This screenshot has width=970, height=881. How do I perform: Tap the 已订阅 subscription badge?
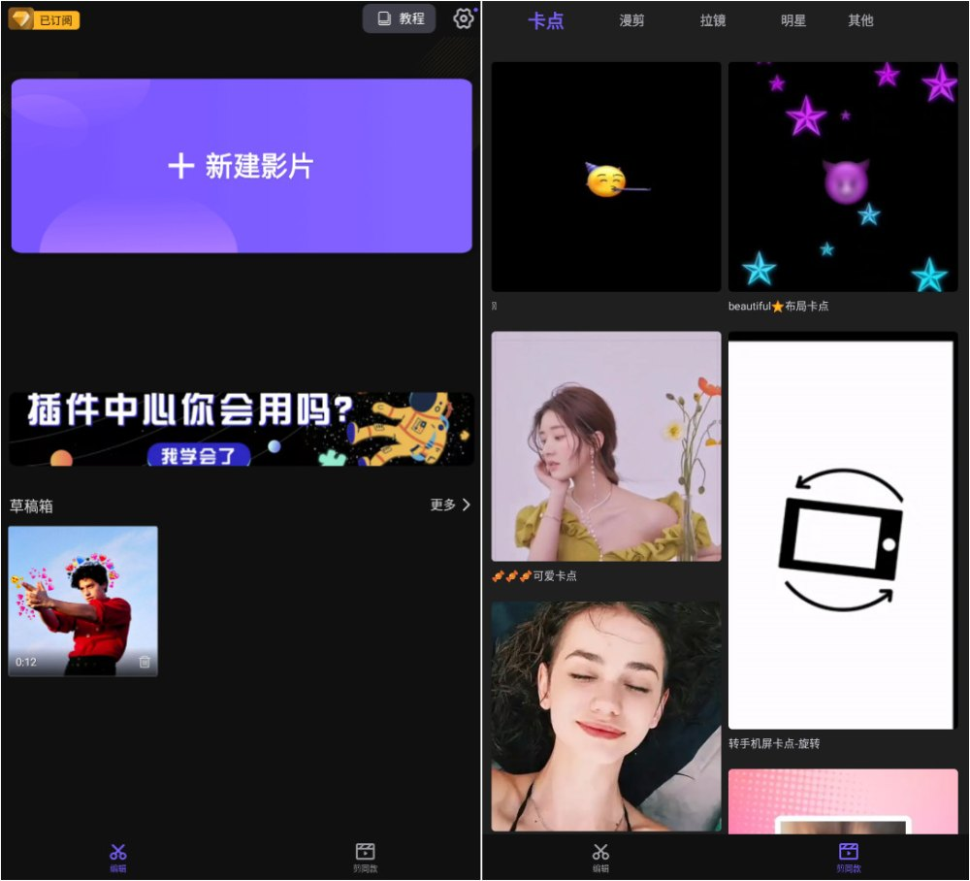point(46,18)
